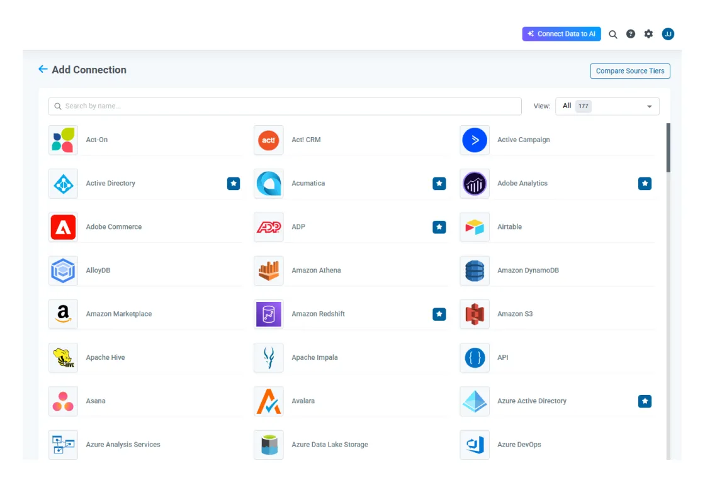Toggle the bookmark on Amazon Redshift
Screen dimensions: 705x478
pos(439,314)
